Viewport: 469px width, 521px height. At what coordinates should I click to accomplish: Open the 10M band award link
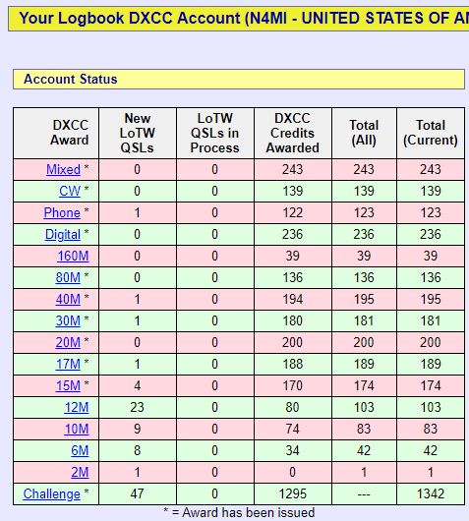(x=77, y=429)
